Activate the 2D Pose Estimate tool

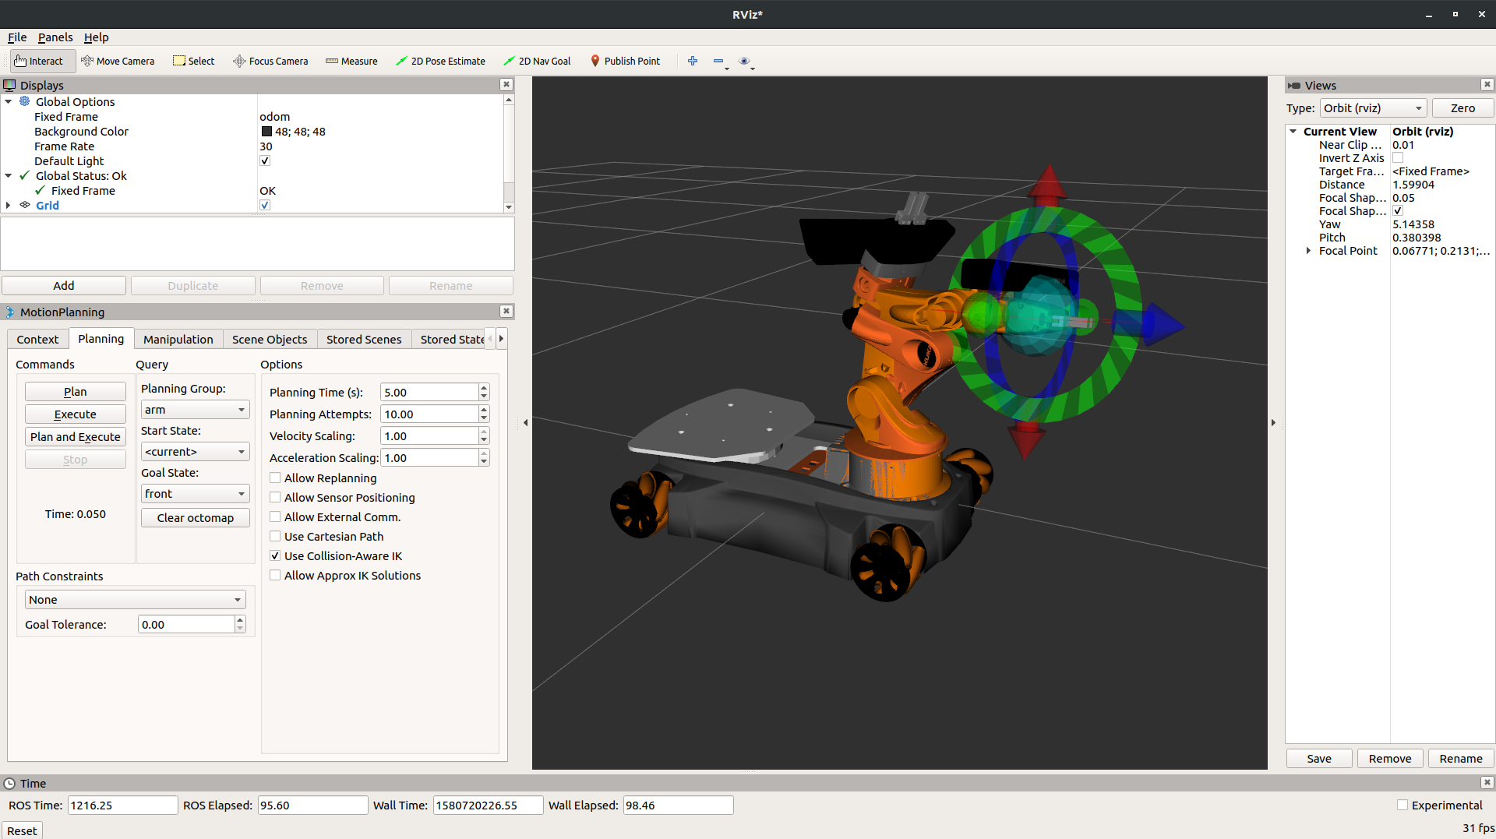440,61
